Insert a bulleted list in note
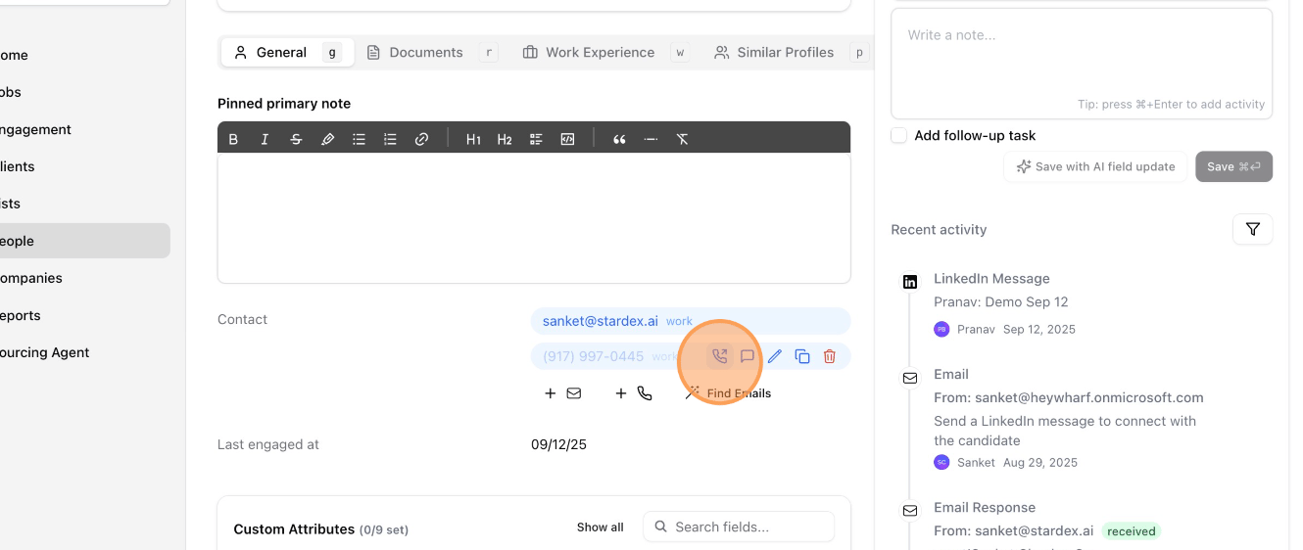1303x550 pixels. point(359,139)
